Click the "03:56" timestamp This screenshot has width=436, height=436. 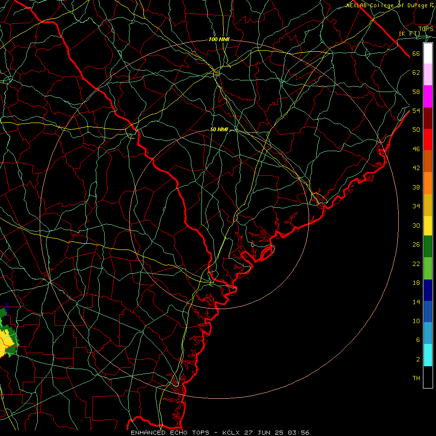[x=298, y=433]
